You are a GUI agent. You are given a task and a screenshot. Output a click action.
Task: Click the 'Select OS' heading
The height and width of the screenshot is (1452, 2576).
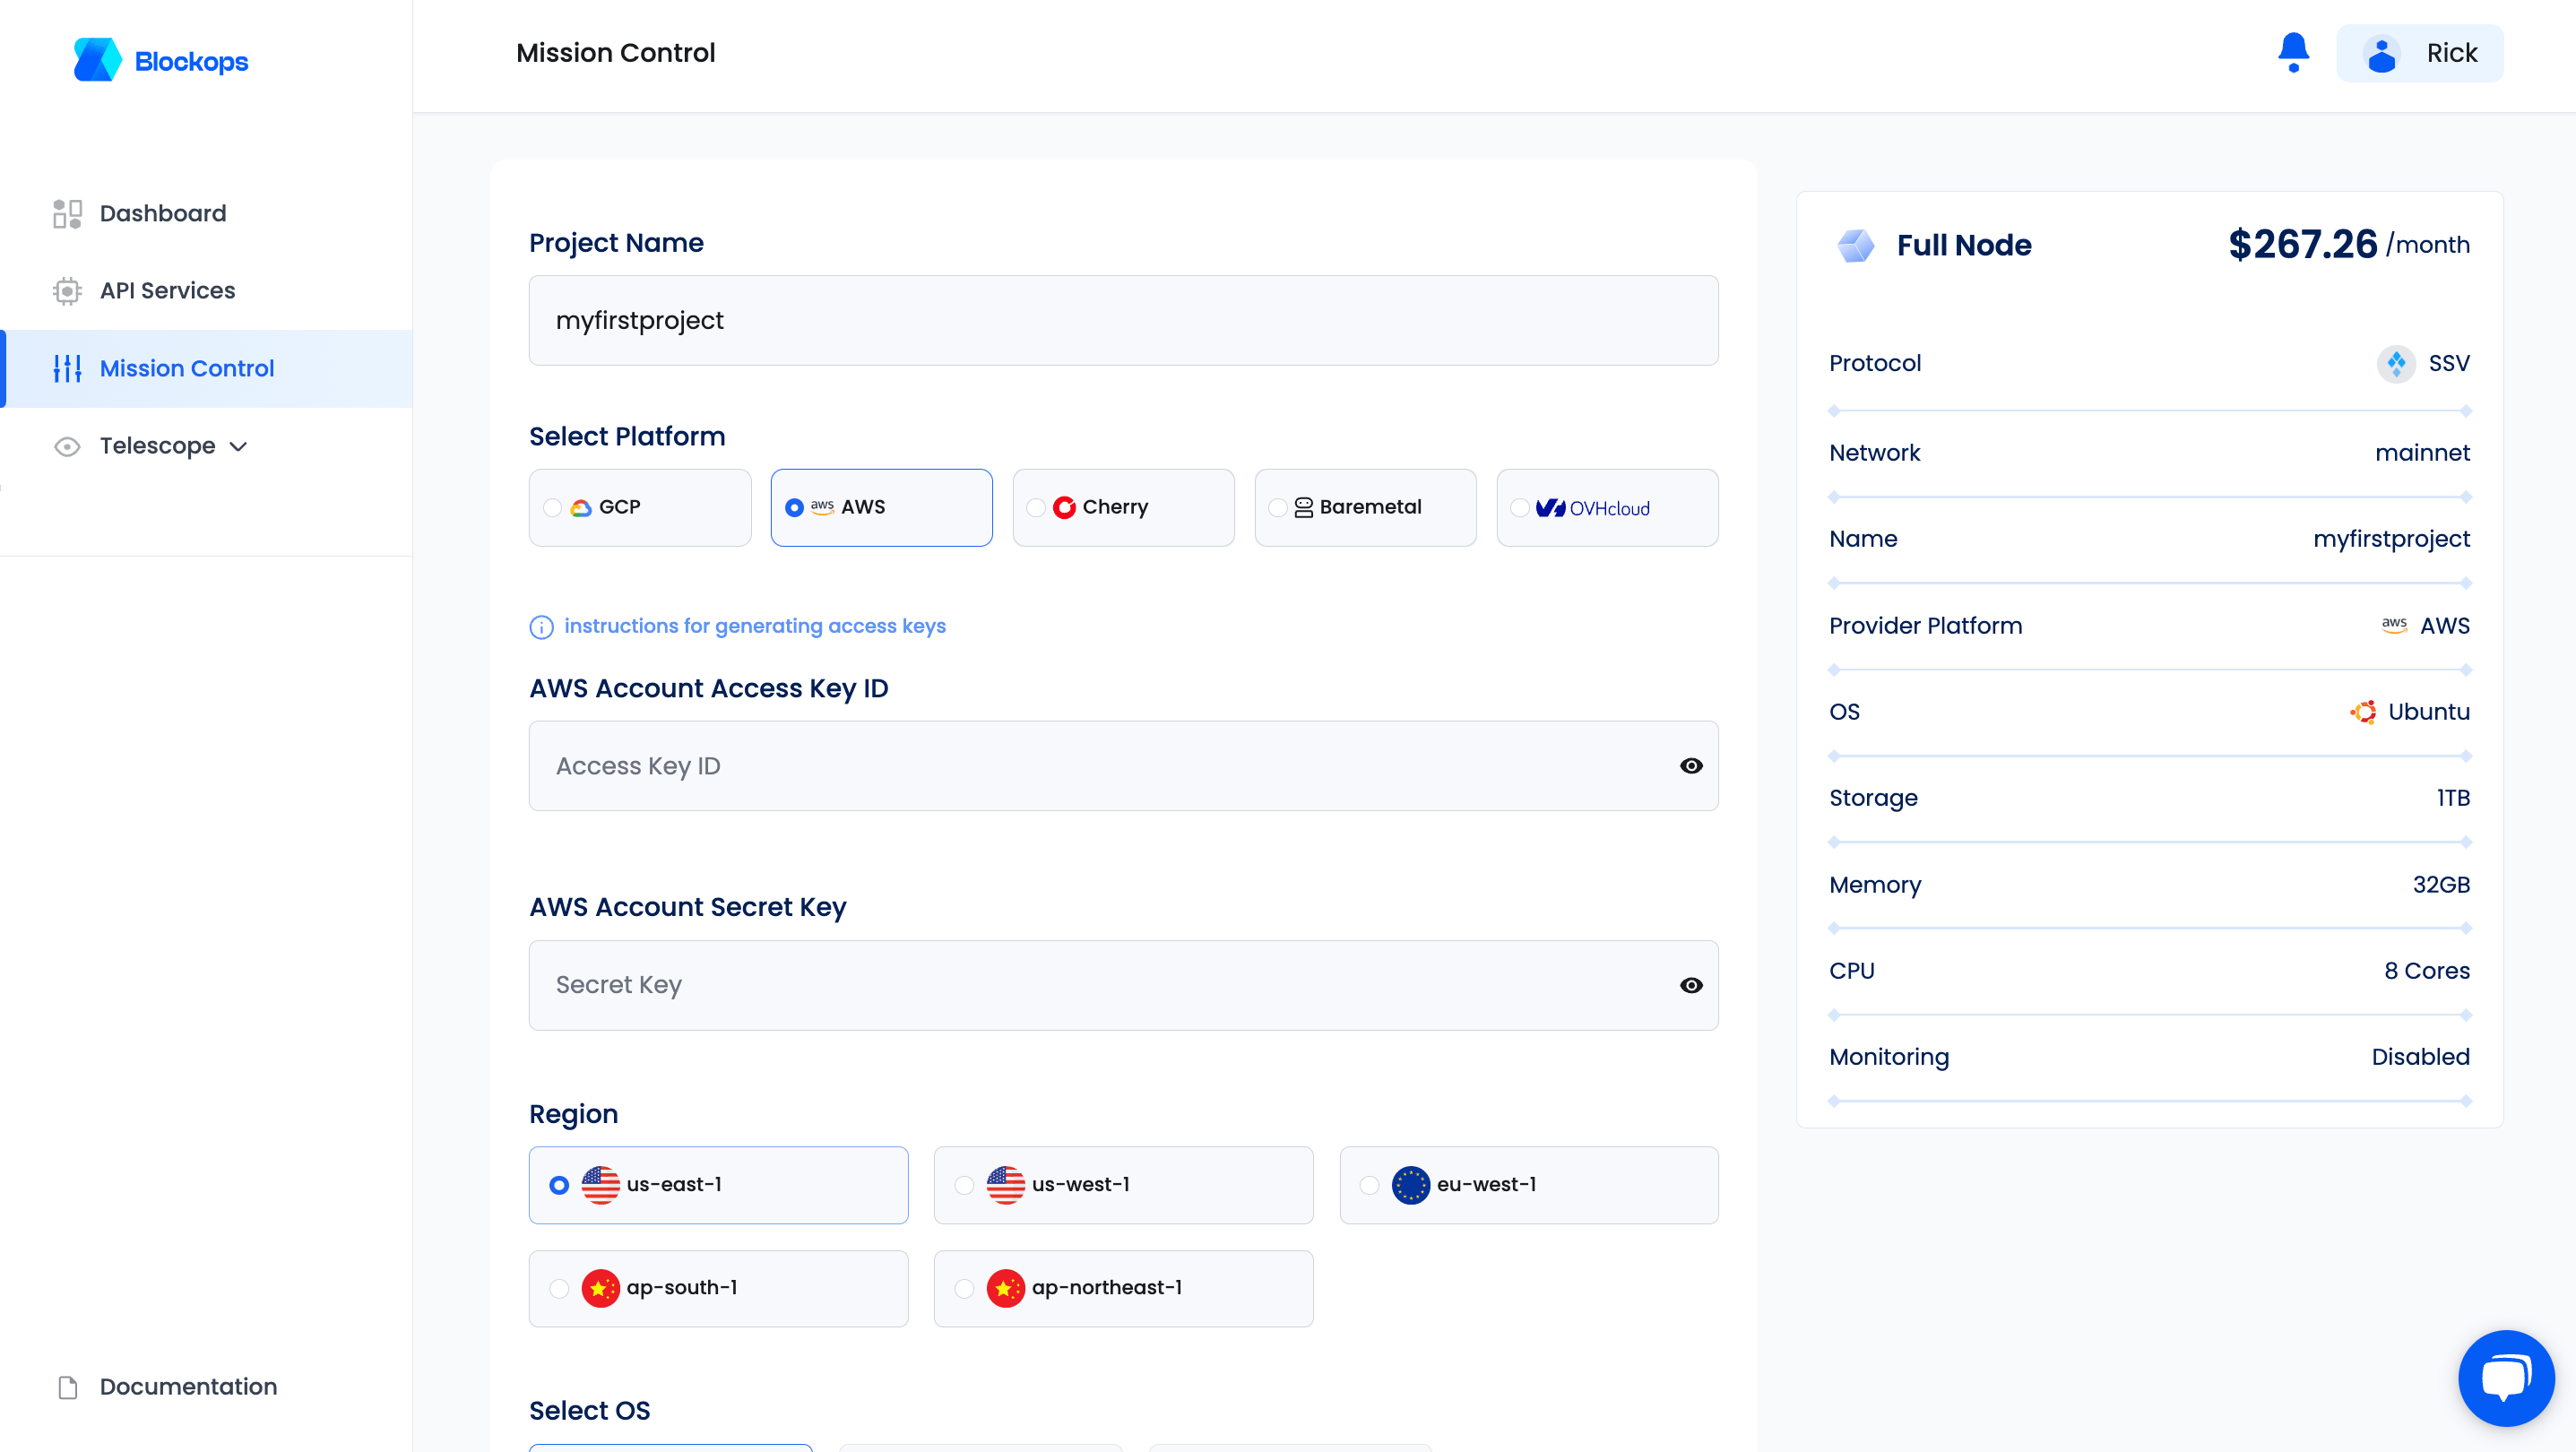tap(589, 1411)
